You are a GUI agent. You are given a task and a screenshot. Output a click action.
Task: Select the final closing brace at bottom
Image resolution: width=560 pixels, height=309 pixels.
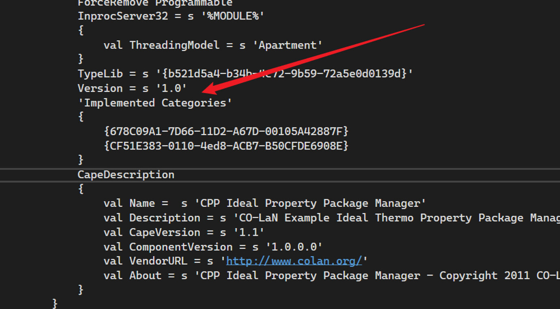pyautogui.click(x=54, y=303)
